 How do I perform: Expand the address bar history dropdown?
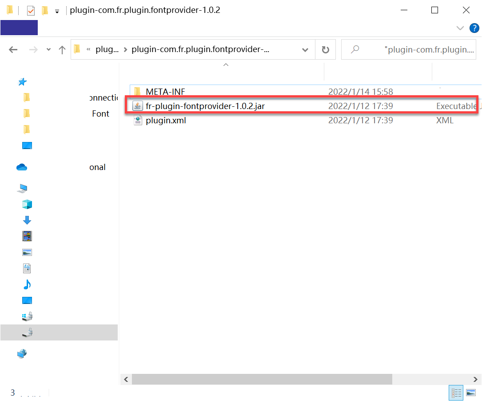[x=305, y=49]
